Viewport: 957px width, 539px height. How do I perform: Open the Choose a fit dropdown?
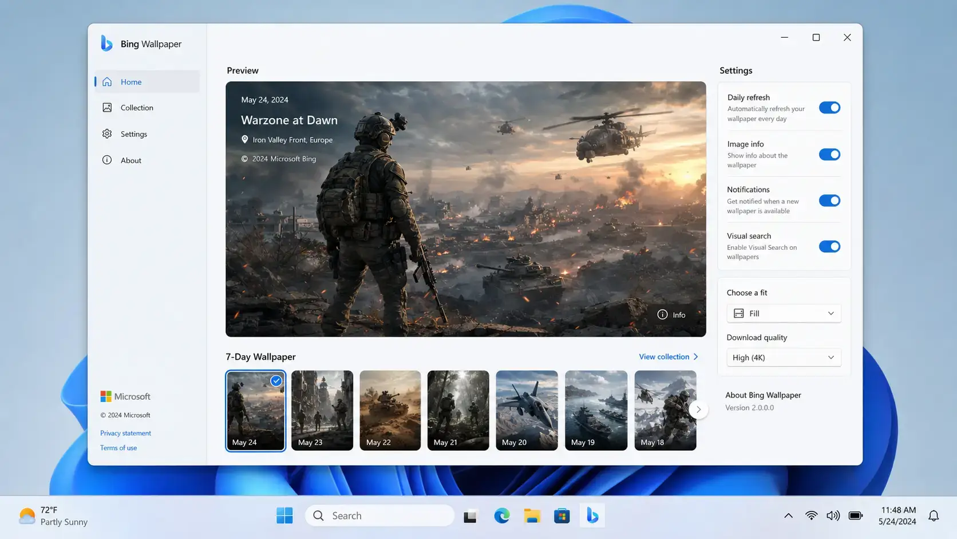coord(784,313)
